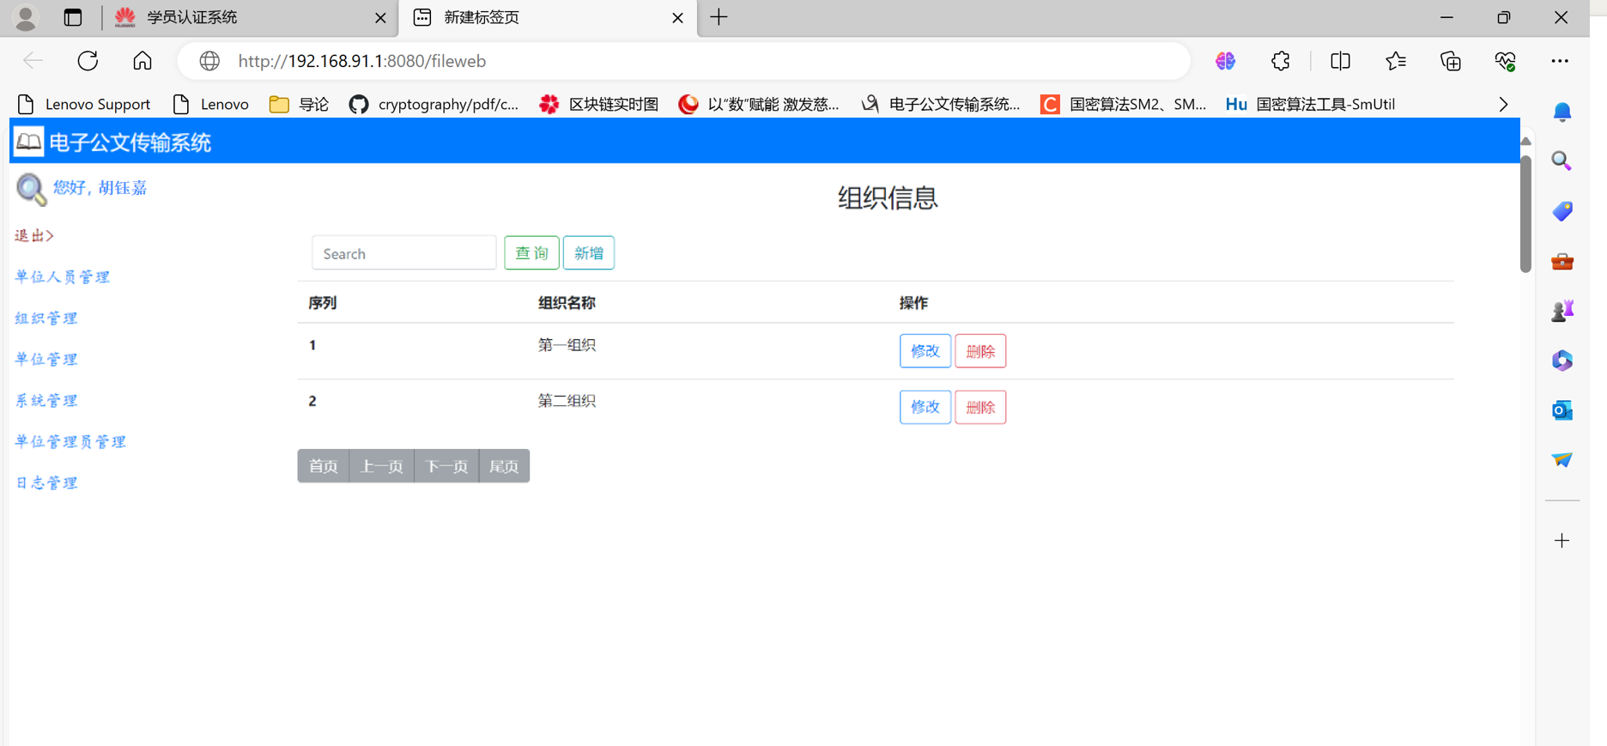Screen dimensions: 1607x746
Task: Open the Favorites star icon
Action: (1396, 61)
